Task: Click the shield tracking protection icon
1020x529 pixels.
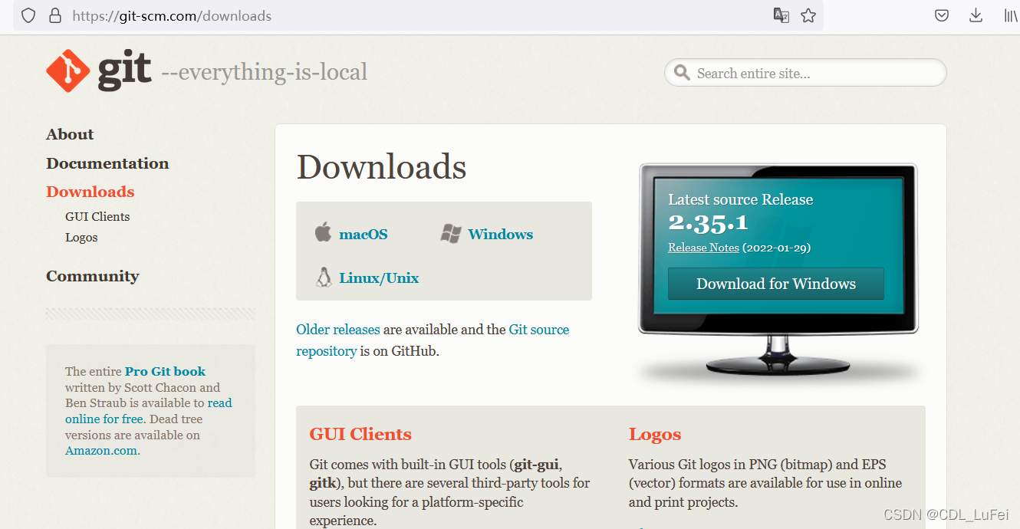Action: pyautogui.click(x=28, y=15)
